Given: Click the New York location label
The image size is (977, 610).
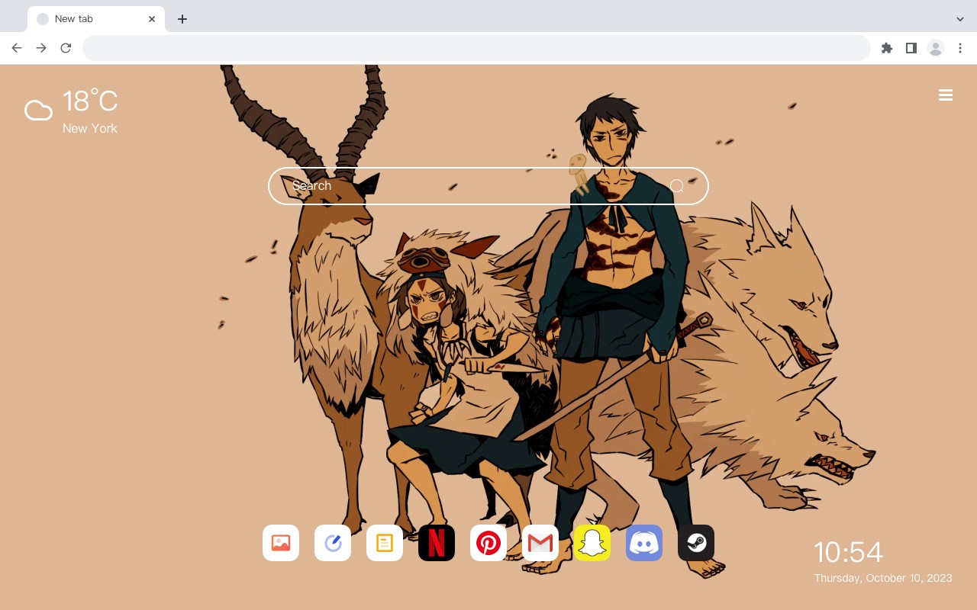Looking at the screenshot, I should tap(90, 128).
